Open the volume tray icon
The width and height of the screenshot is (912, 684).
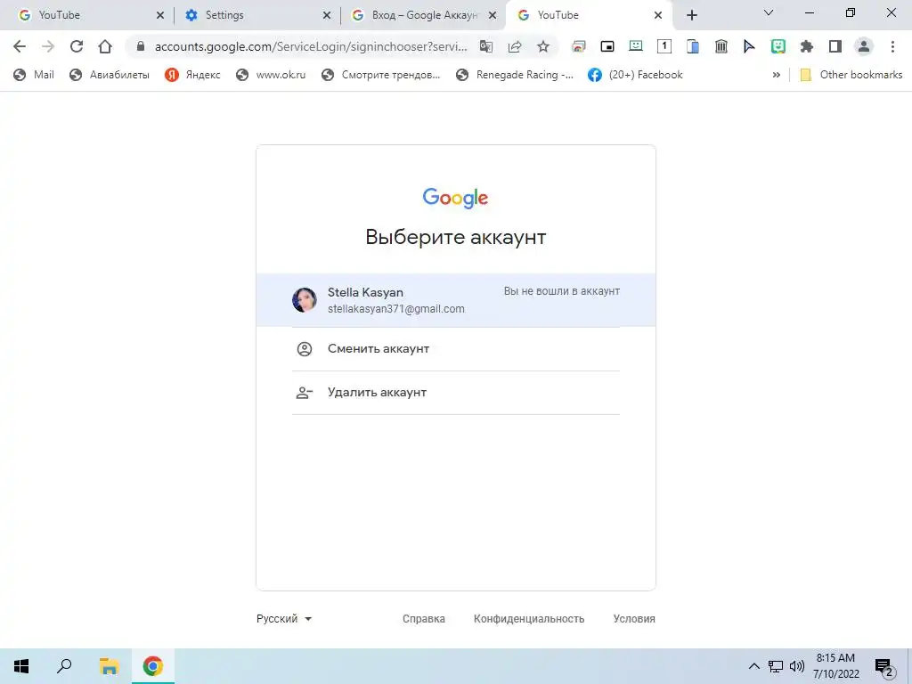pos(797,666)
